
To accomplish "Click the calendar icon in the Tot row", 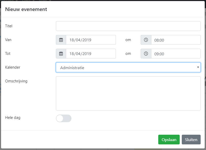I will click(61, 54).
